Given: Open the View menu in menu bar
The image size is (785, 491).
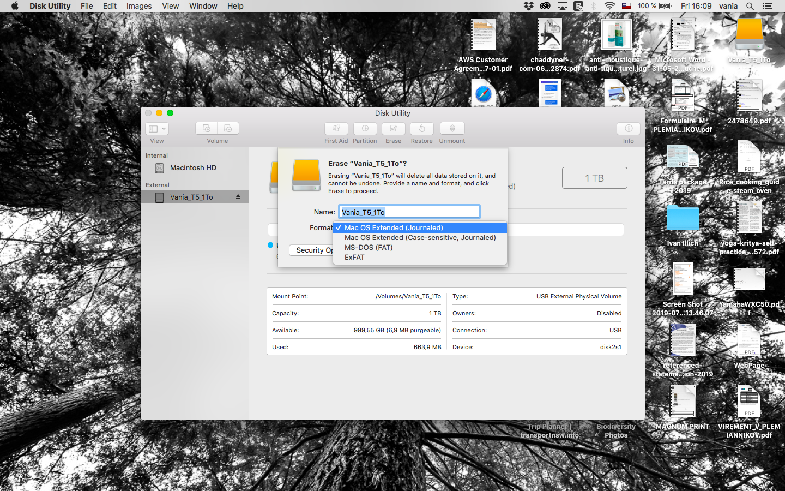Looking at the screenshot, I should pyautogui.click(x=171, y=6).
